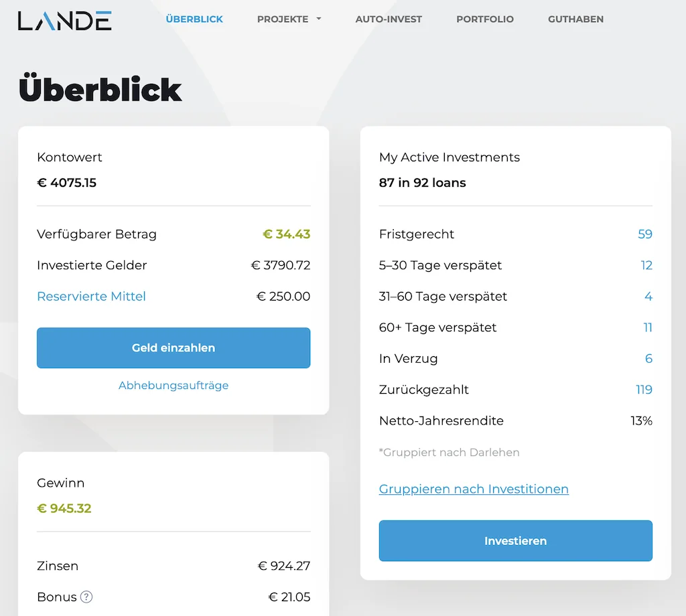Open the Portfolio menu item

click(x=485, y=19)
